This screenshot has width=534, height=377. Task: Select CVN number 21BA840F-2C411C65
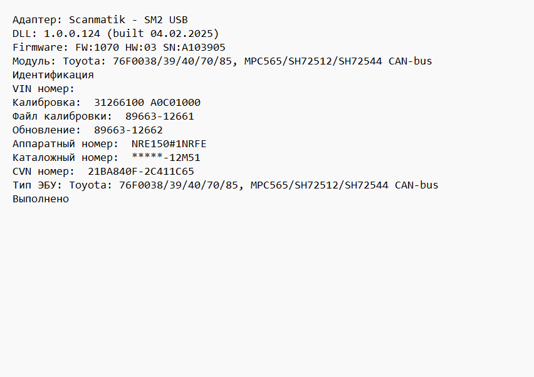[141, 172]
